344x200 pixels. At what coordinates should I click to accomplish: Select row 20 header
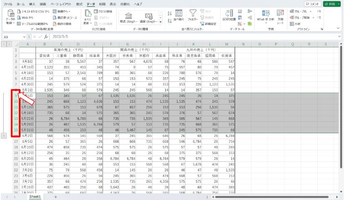(x=16, y=159)
